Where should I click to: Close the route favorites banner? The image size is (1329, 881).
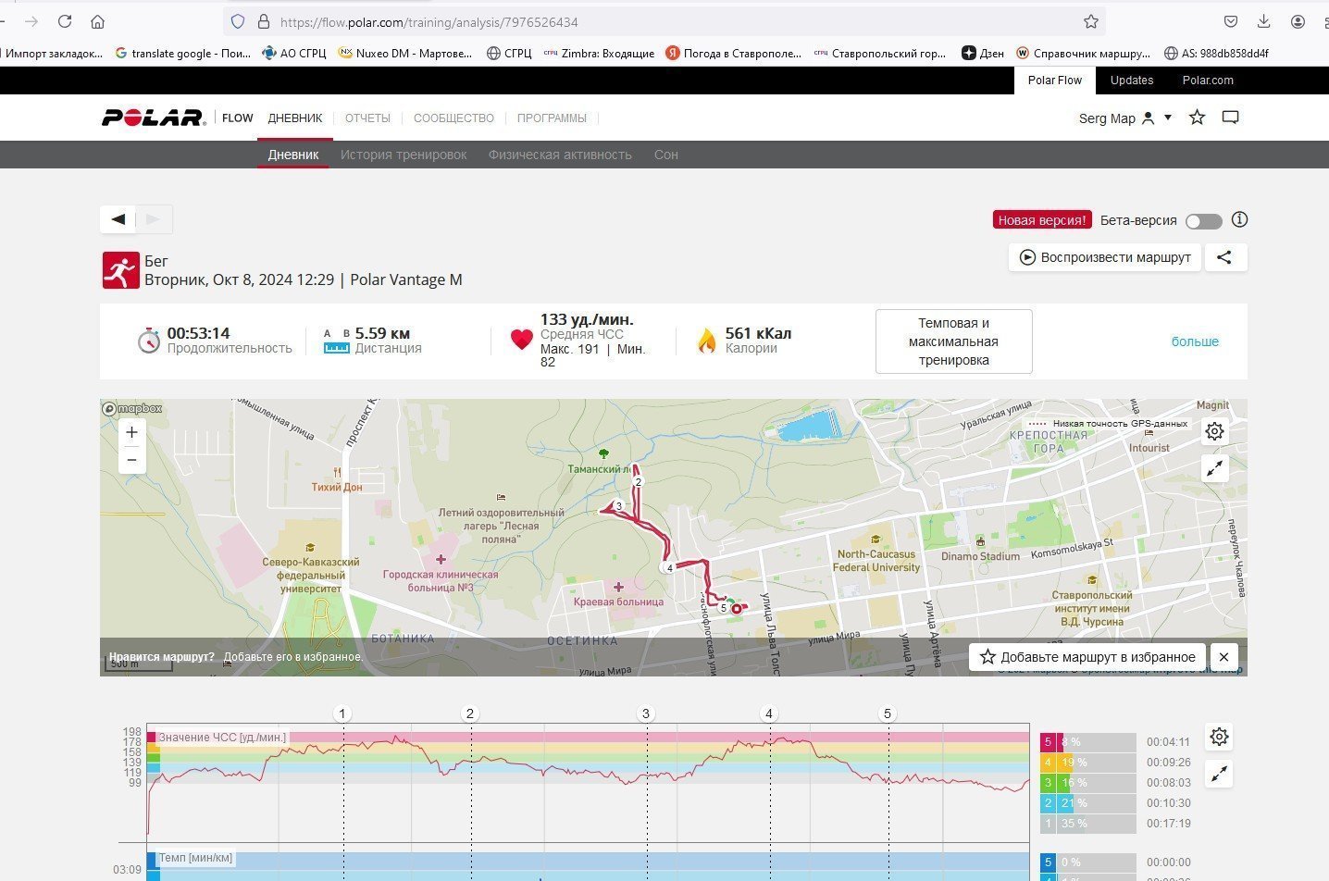[1223, 657]
